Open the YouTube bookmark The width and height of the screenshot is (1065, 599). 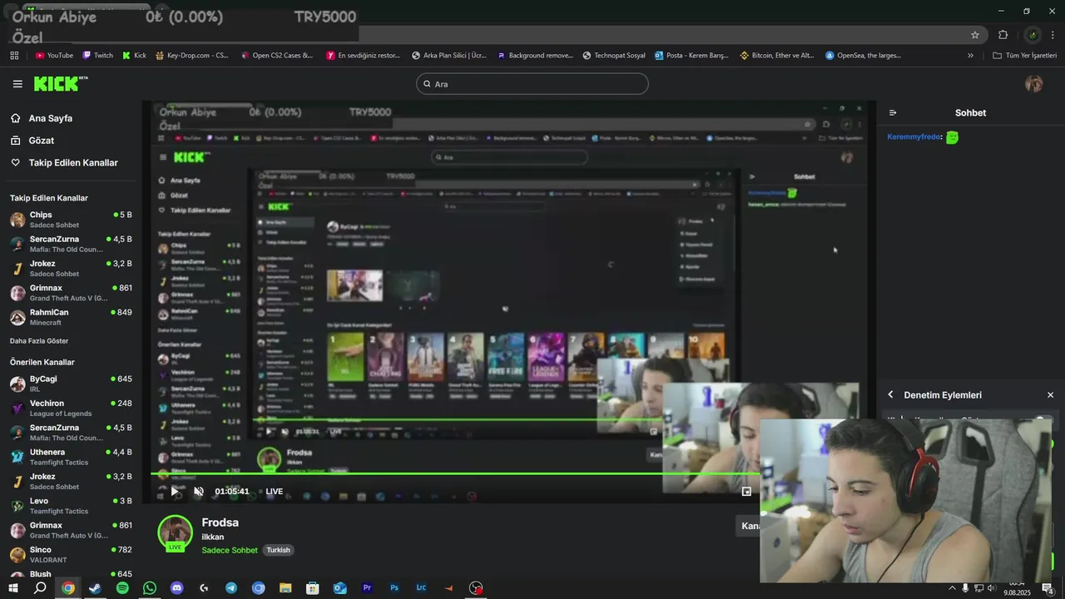point(54,56)
